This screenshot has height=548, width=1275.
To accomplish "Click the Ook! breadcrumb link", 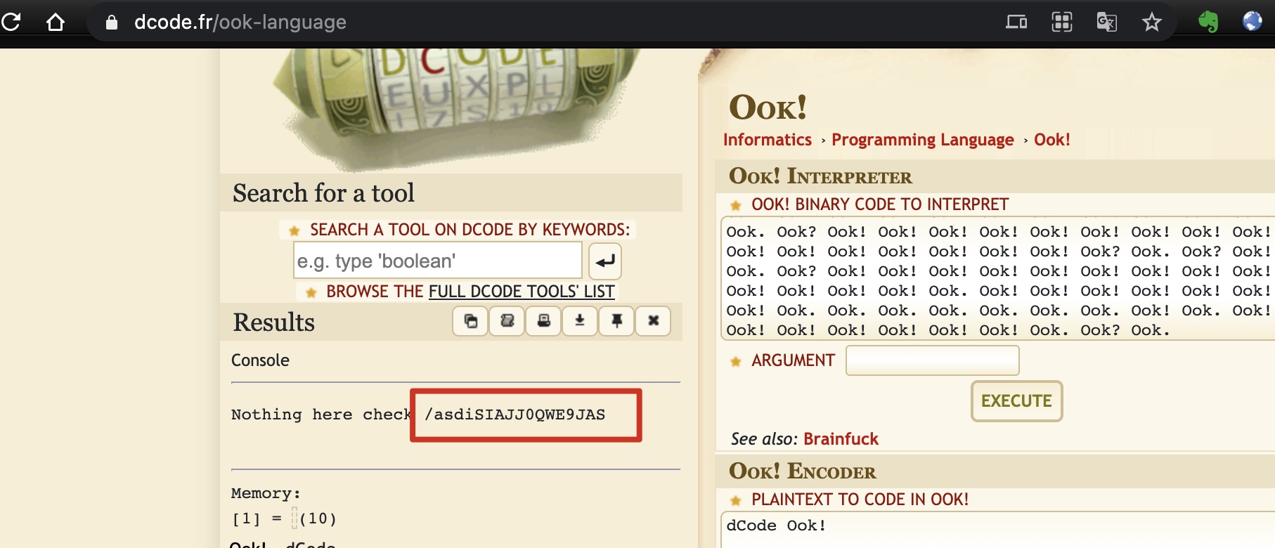I will click(x=1052, y=140).
